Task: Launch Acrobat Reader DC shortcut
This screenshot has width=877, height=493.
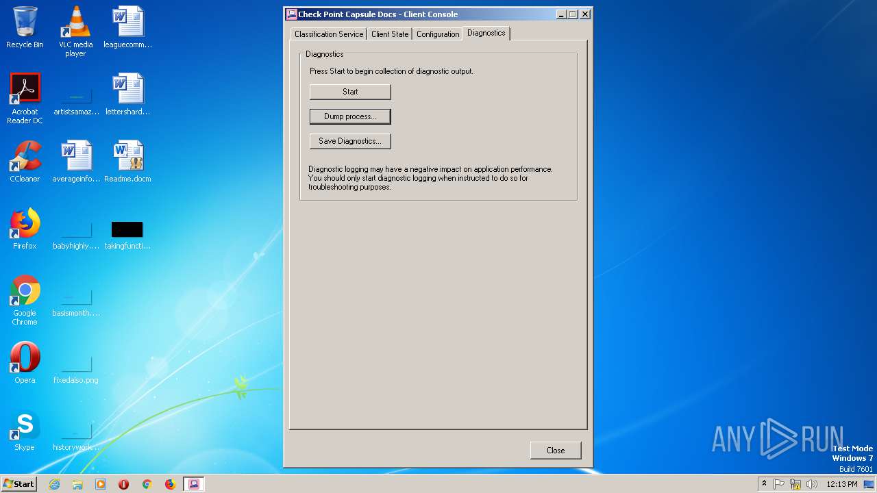Action: (25, 98)
